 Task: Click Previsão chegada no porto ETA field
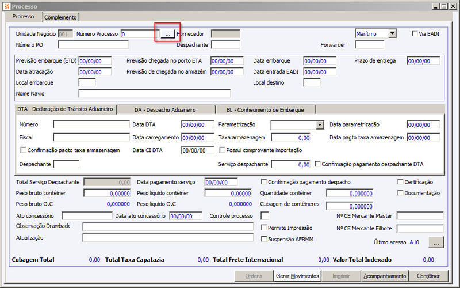227,61
